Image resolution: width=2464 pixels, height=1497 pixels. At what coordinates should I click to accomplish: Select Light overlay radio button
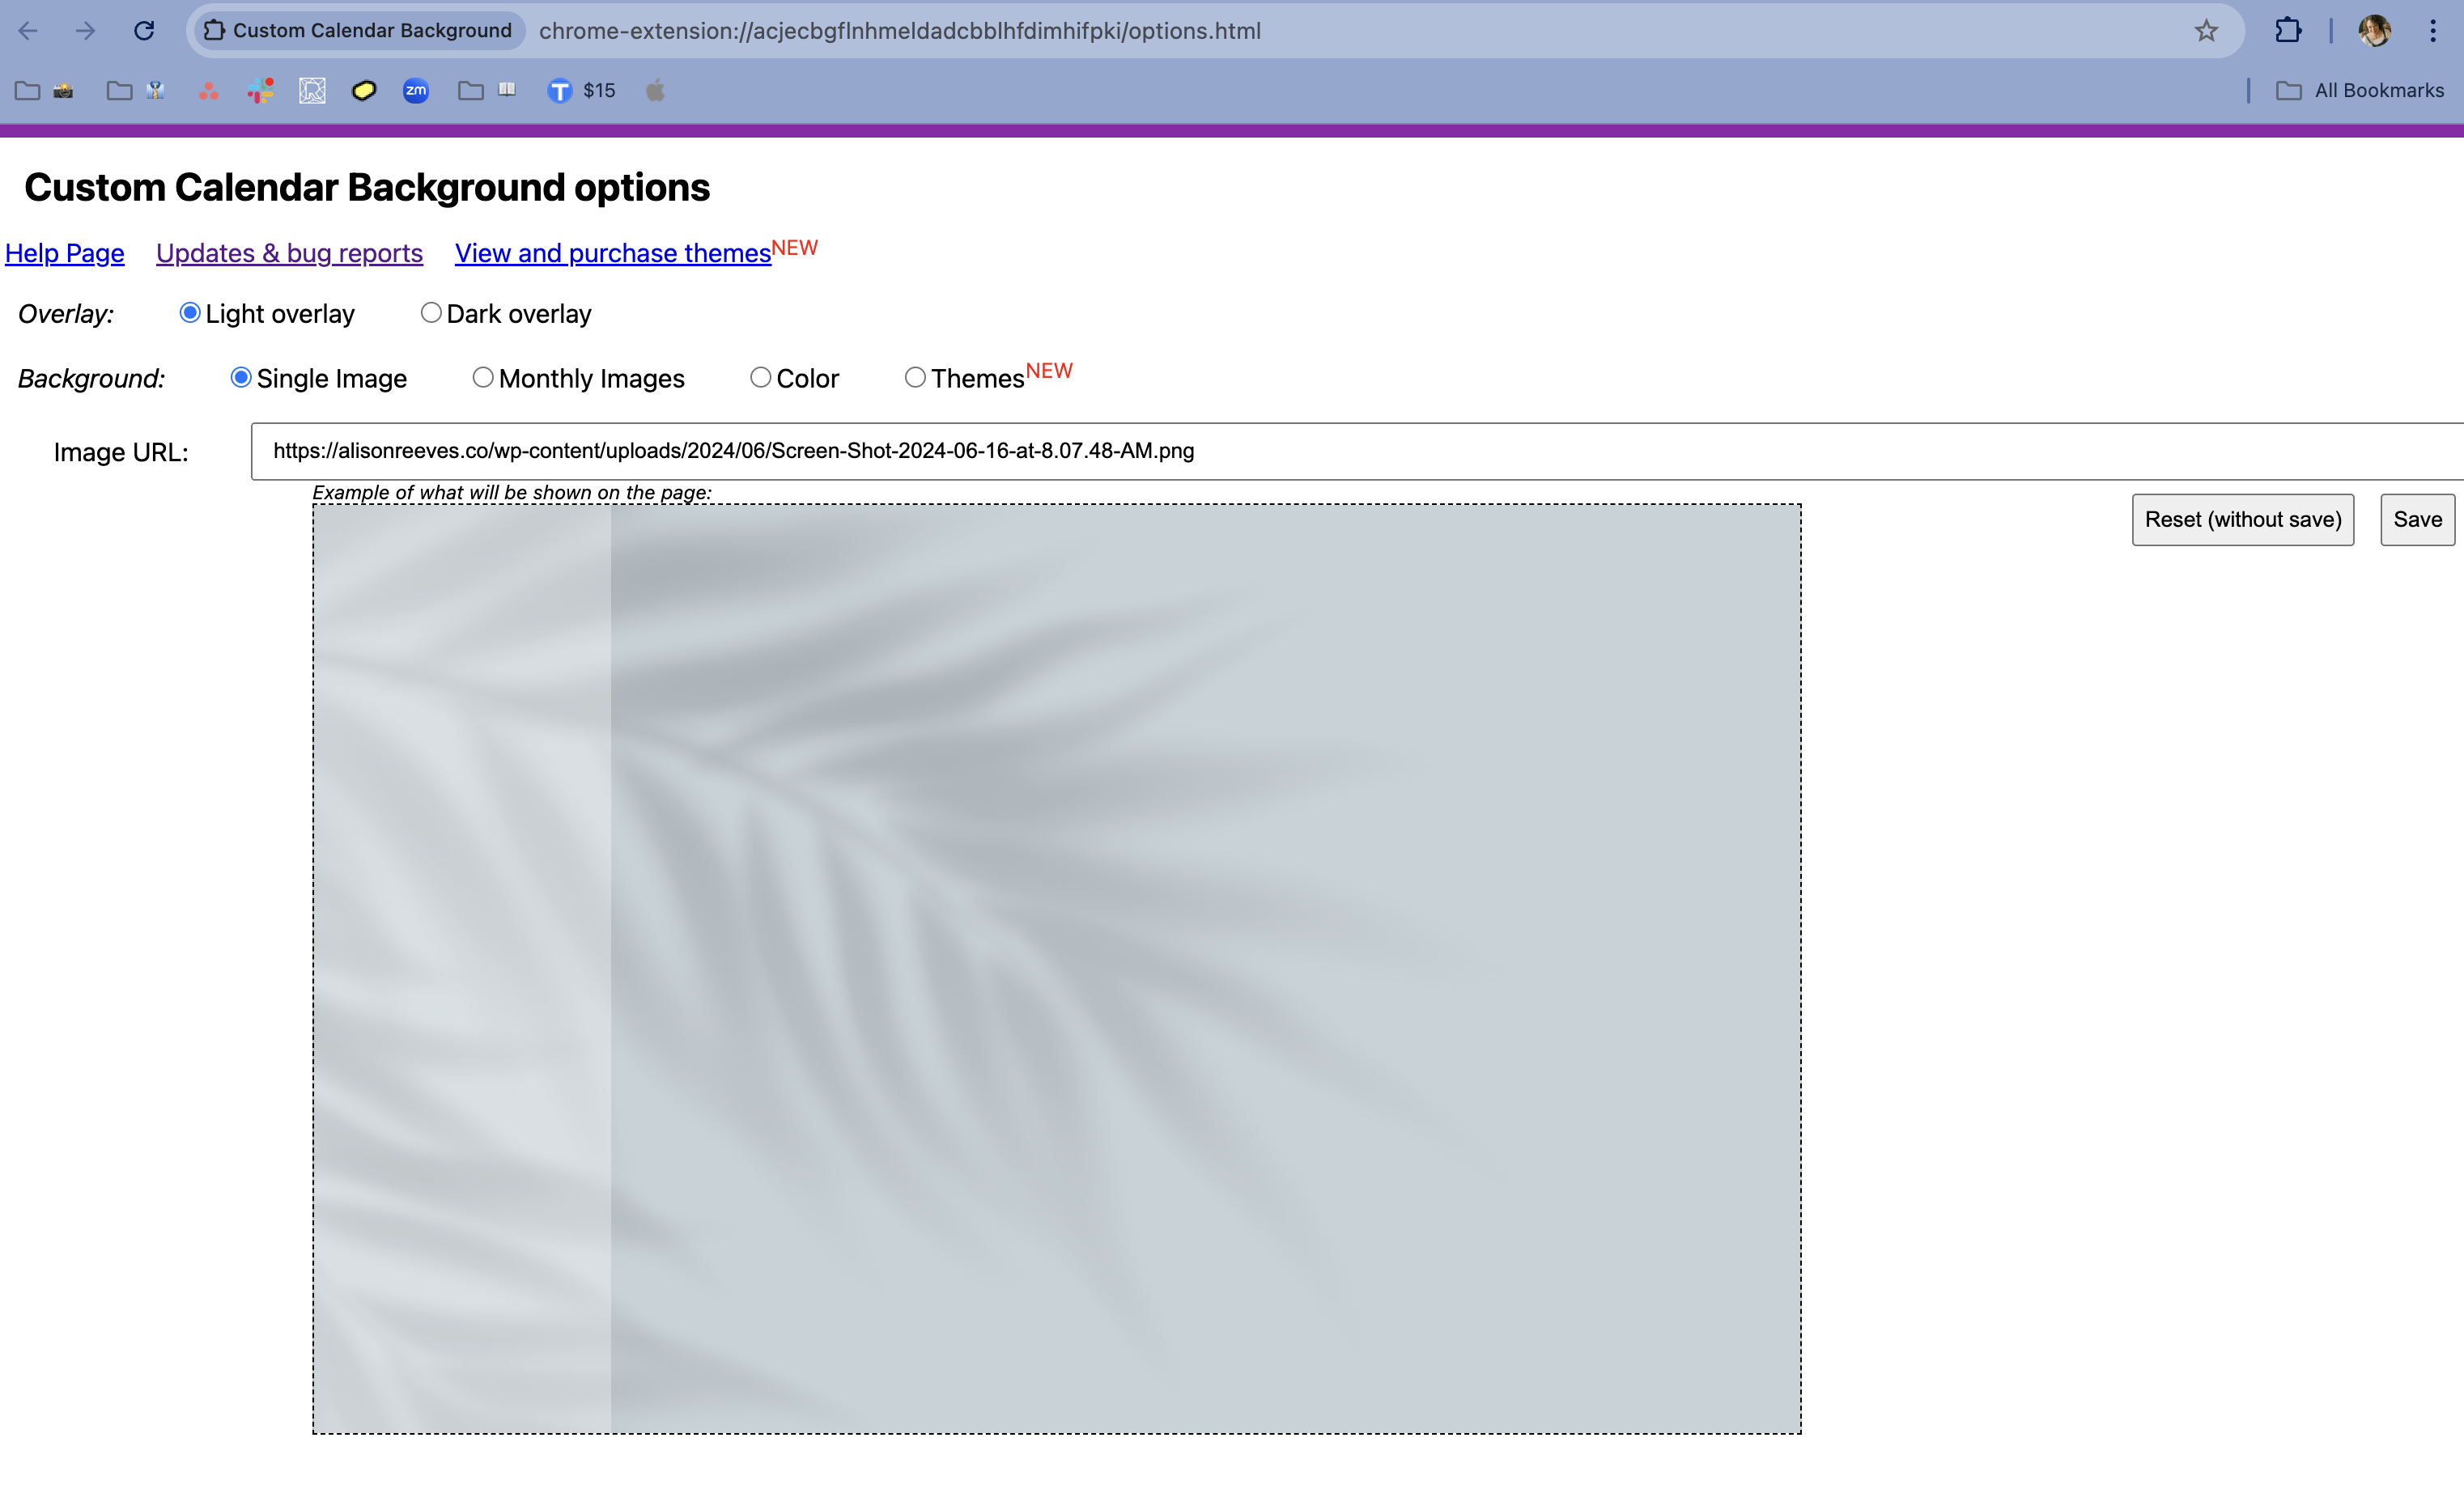pos(189,313)
